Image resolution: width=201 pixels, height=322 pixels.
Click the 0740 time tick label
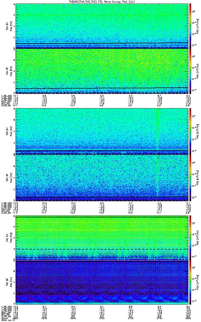click(159, 318)
